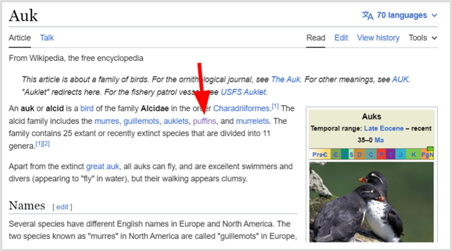Click the Auks infobox title

[372, 116]
